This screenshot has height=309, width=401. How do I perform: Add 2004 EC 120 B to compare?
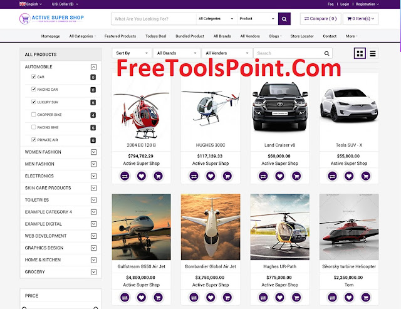(x=125, y=176)
